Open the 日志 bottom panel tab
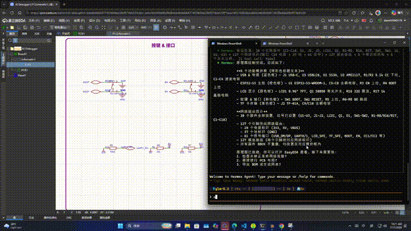The height and width of the screenshot is (231, 411). (31, 218)
